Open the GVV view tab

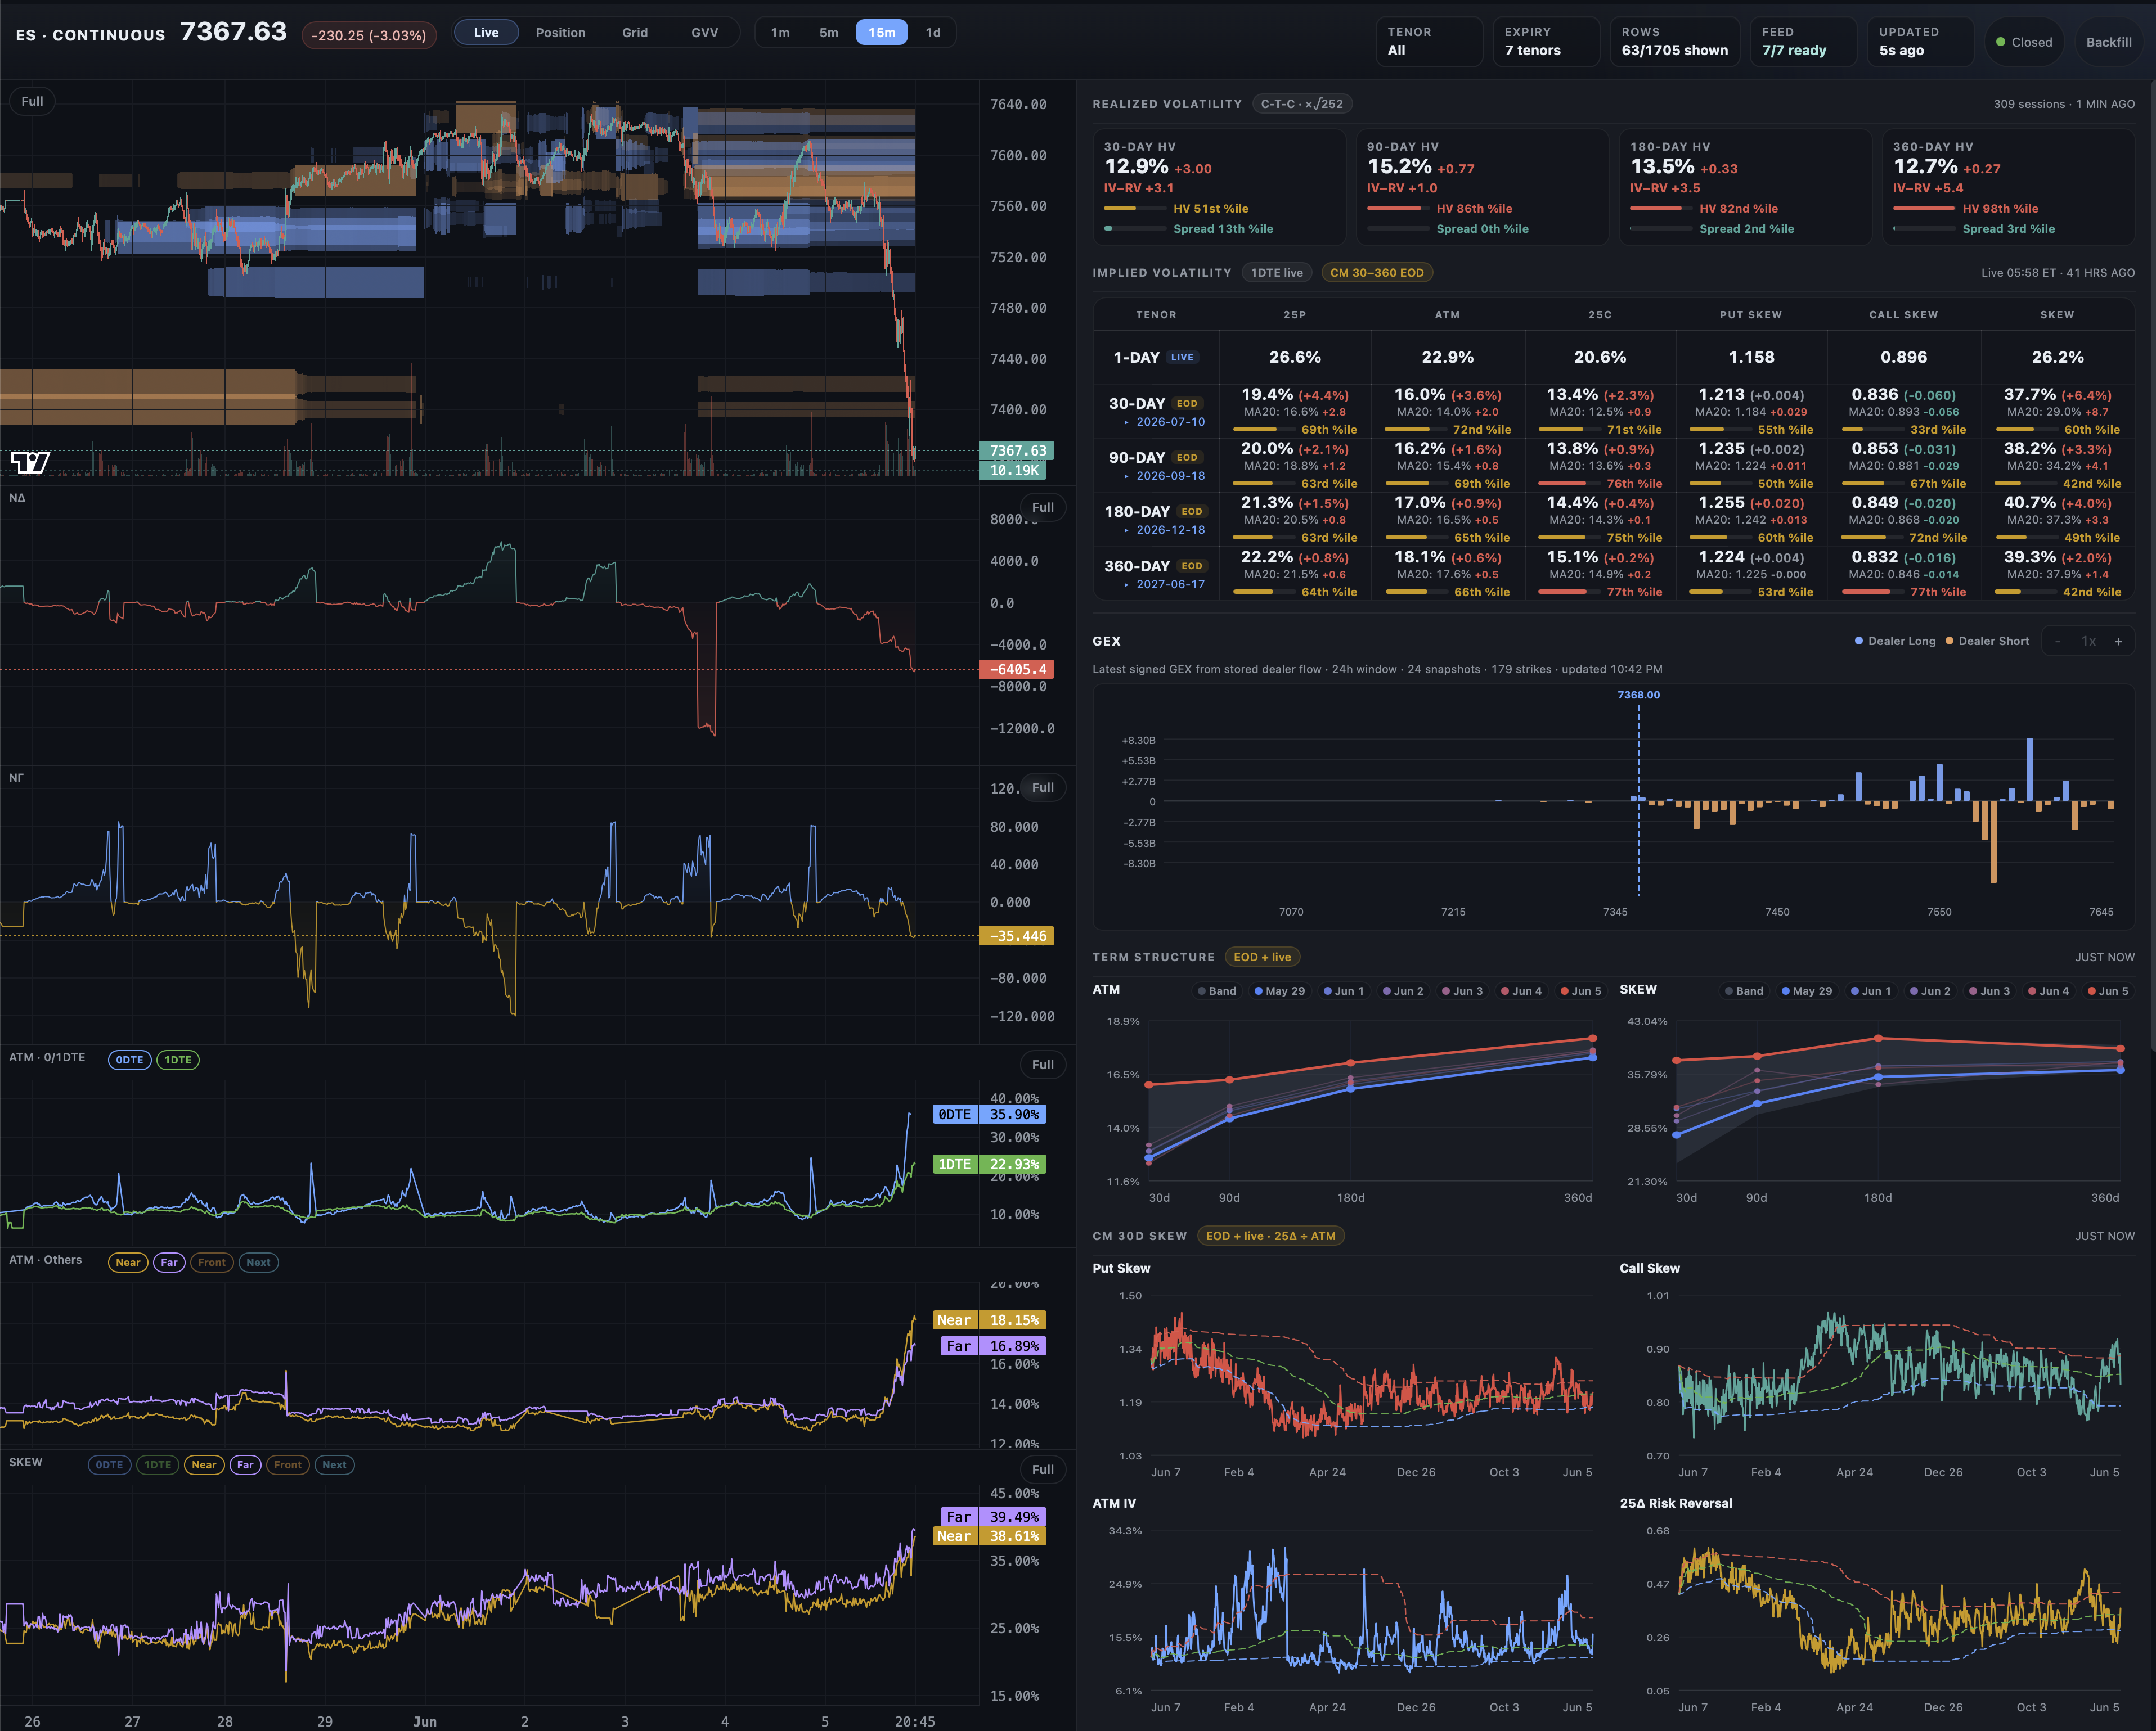[x=705, y=33]
